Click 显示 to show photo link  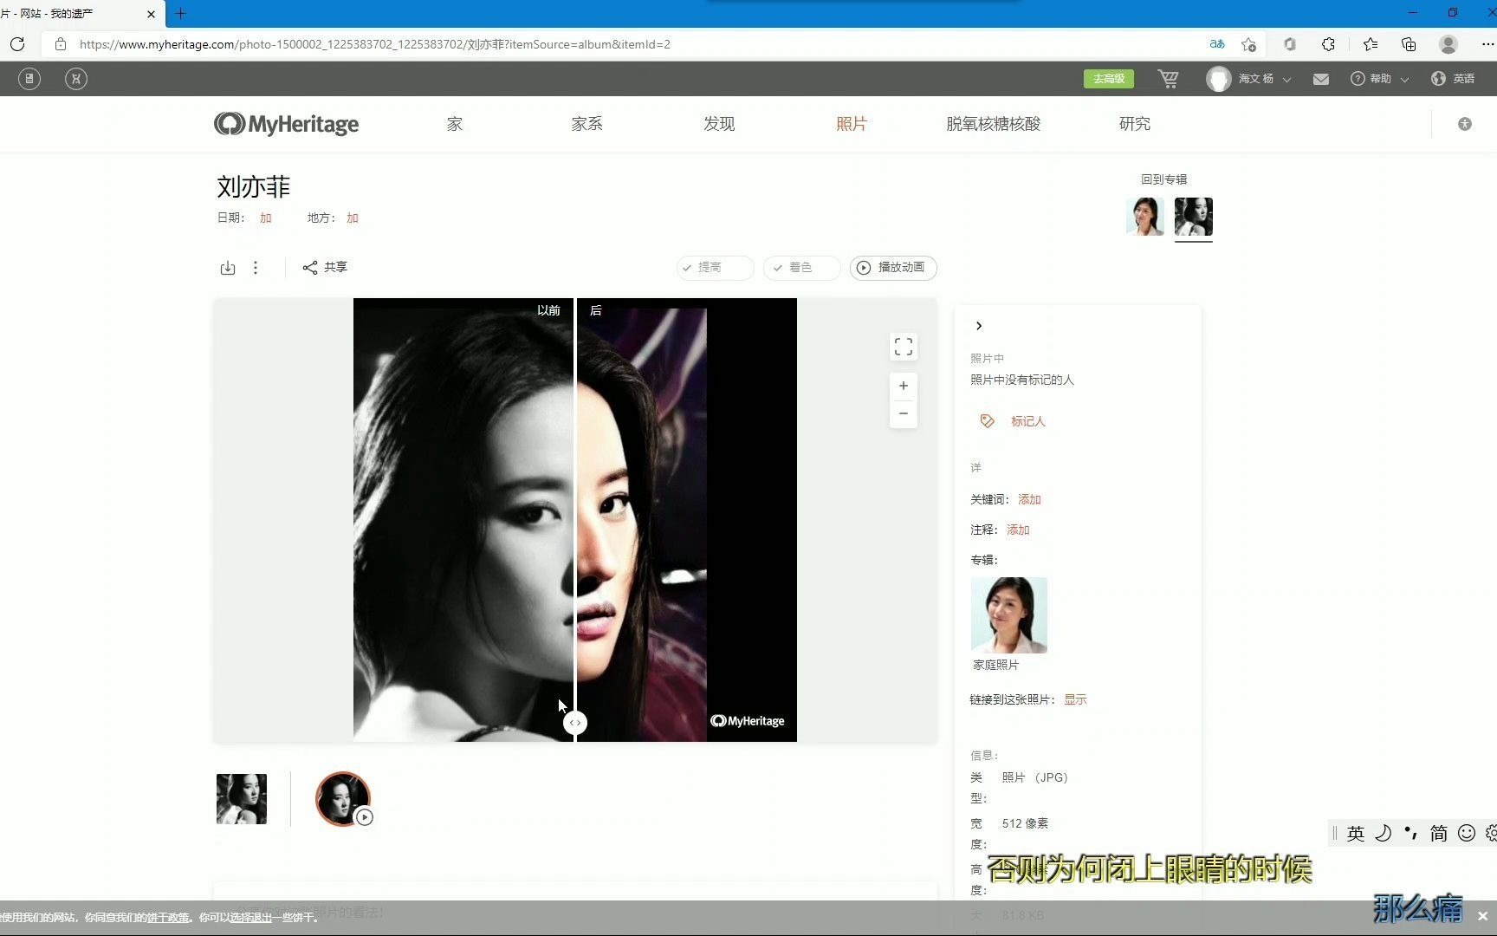1075,699
